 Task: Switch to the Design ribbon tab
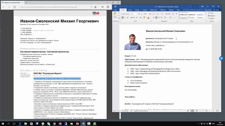point(137,10)
